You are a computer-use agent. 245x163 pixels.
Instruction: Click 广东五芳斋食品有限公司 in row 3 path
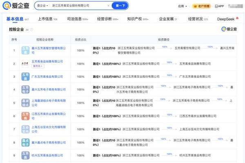pyautogui.click(x=195, y=77)
